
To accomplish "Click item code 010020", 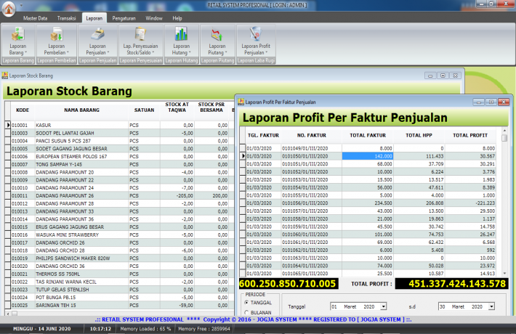I will pyautogui.click(x=20, y=266).
